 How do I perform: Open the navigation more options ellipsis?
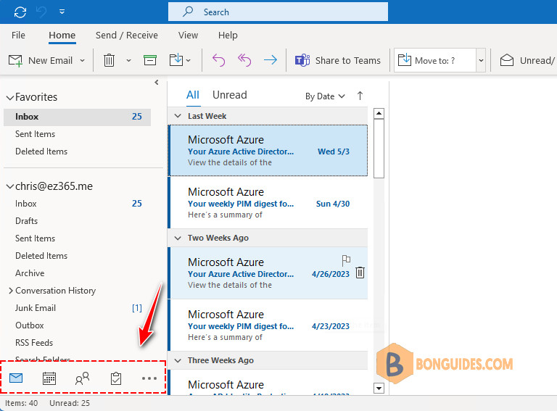click(149, 378)
